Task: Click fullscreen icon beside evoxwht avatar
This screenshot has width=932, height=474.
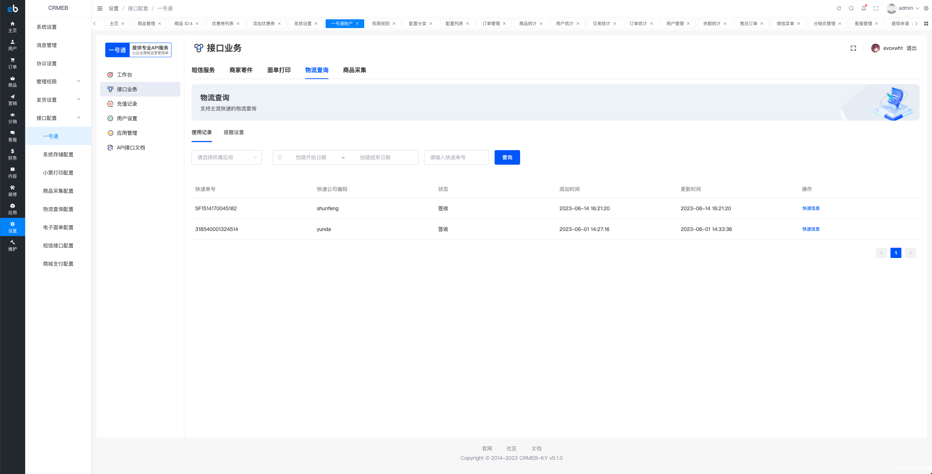Action: coord(853,48)
